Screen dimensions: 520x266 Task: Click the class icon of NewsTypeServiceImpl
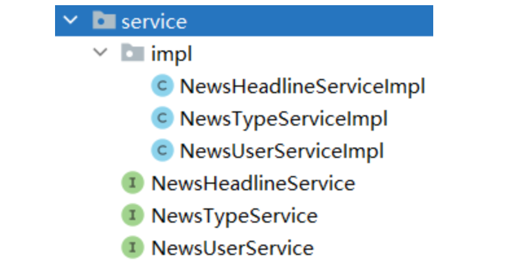(x=162, y=118)
